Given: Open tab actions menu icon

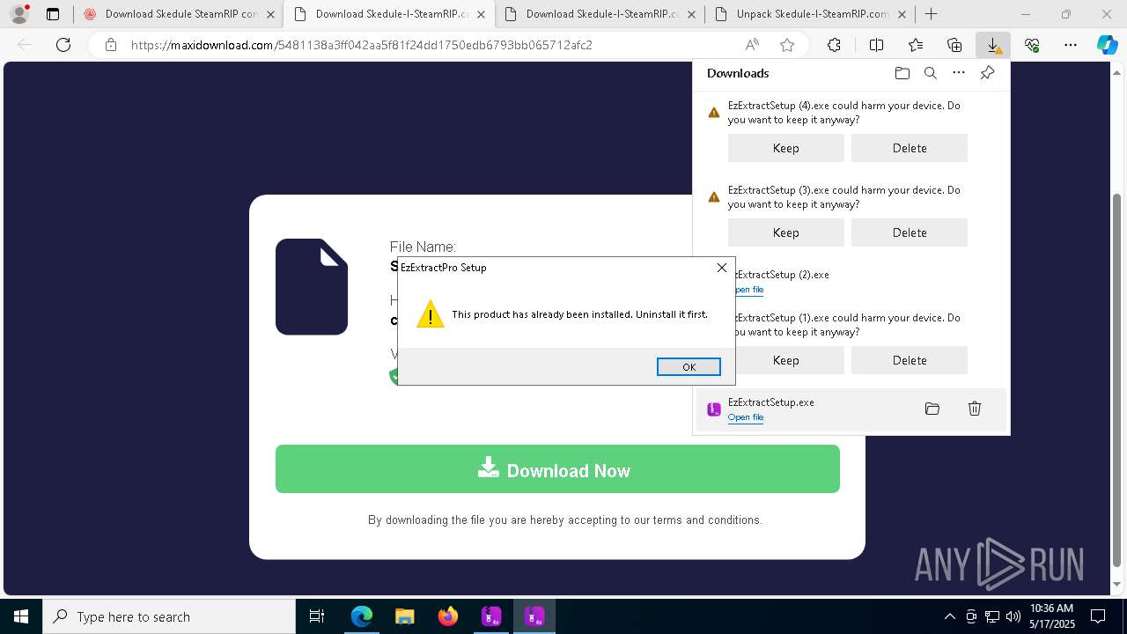Looking at the screenshot, I should (53, 14).
